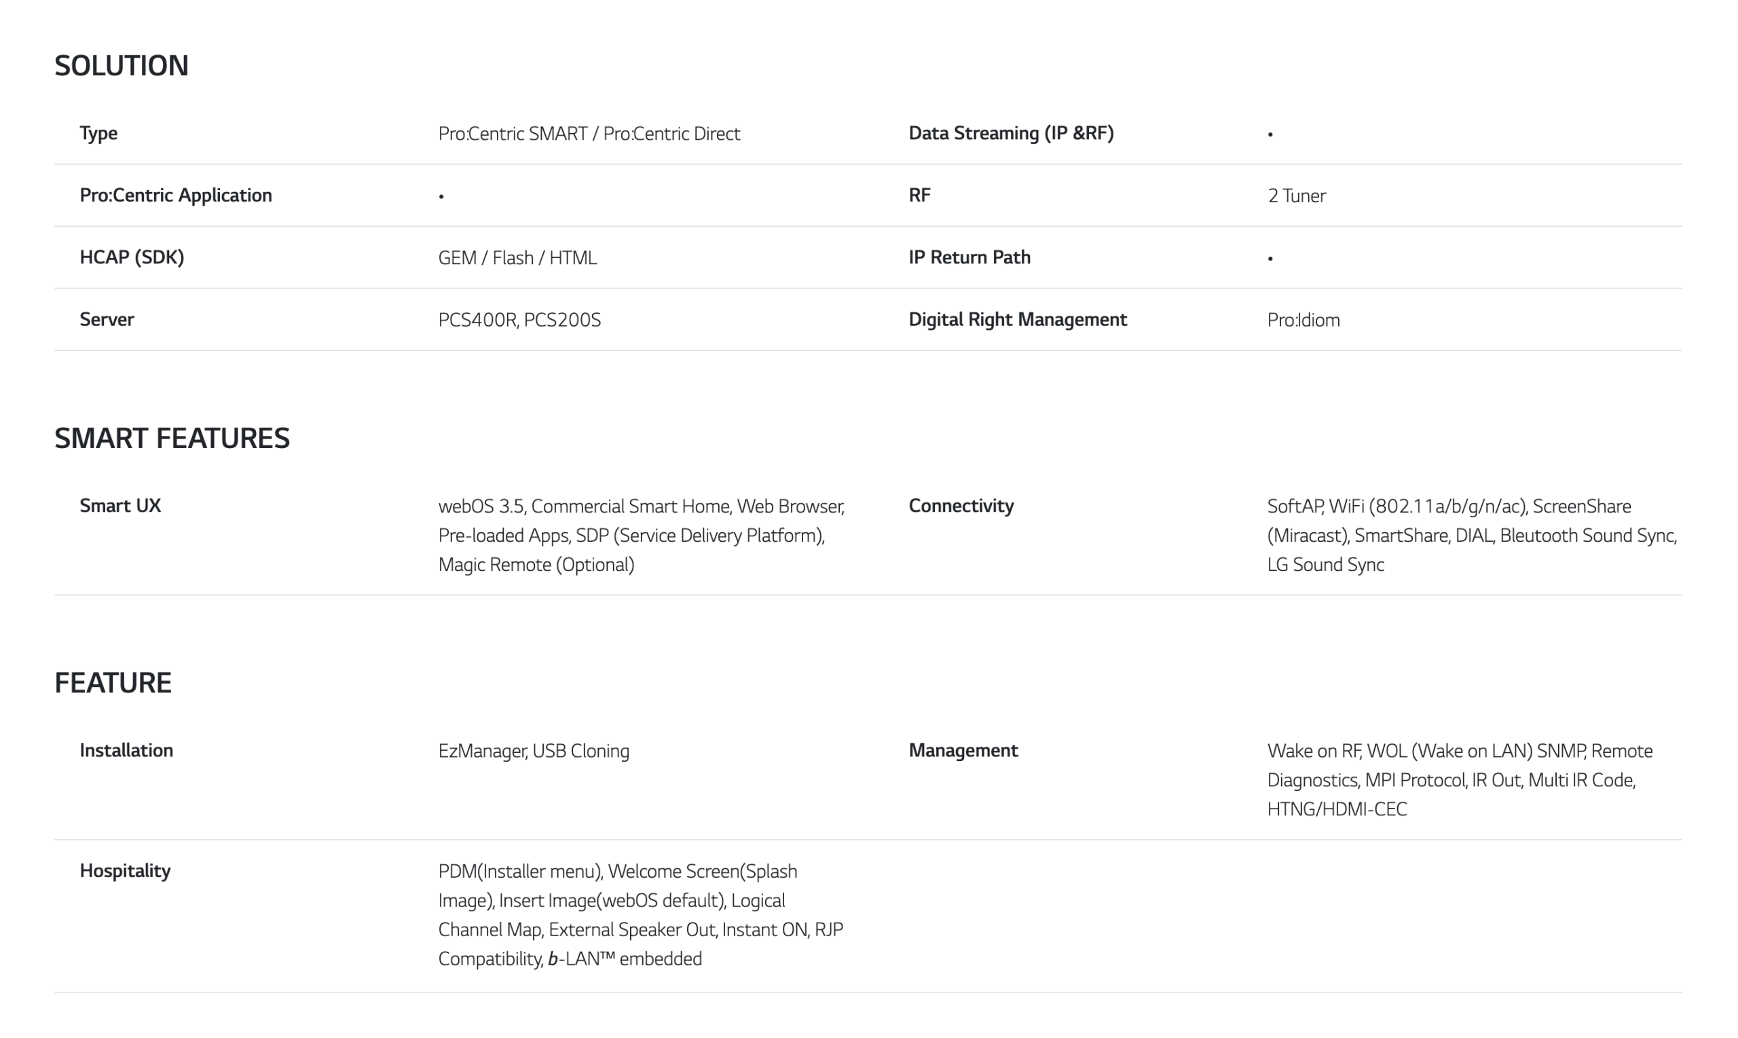This screenshot has width=1738, height=1038.
Task: Click the HCAP (SDK) label
Action: tap(132, 257)
